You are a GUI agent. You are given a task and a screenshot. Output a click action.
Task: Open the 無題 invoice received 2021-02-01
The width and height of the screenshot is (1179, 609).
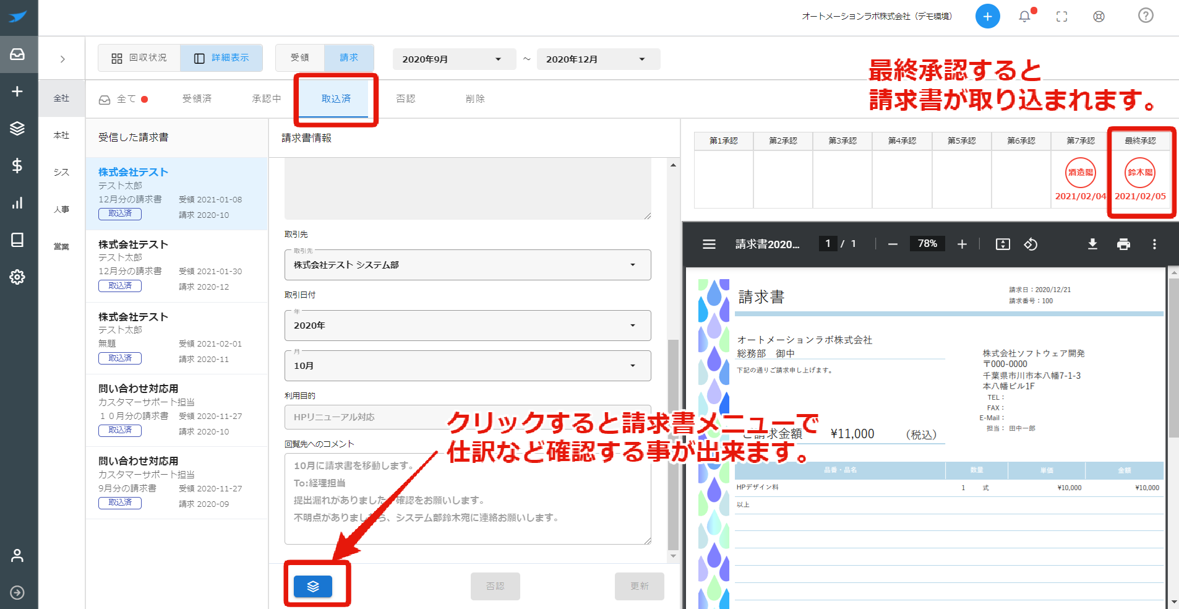[176, 339]
